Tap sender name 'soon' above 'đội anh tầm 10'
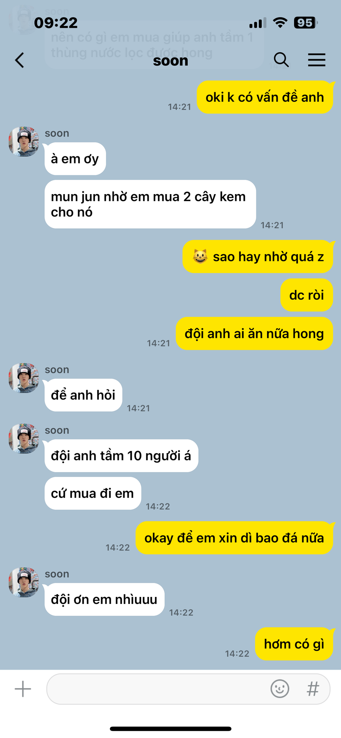 (57, 430)
